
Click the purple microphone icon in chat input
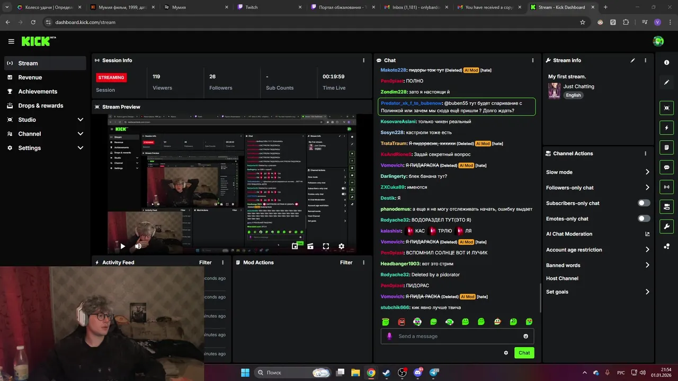(x=389, y=336)
